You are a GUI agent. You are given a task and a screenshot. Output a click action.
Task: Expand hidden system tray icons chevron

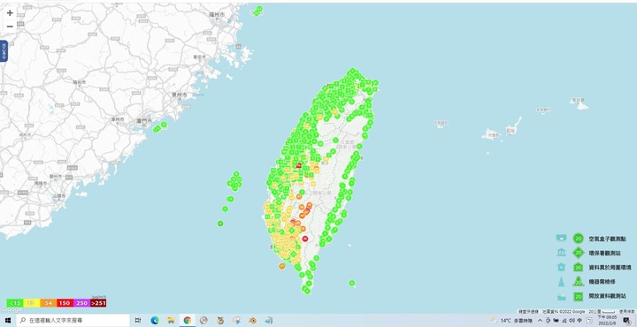point(540,321)
